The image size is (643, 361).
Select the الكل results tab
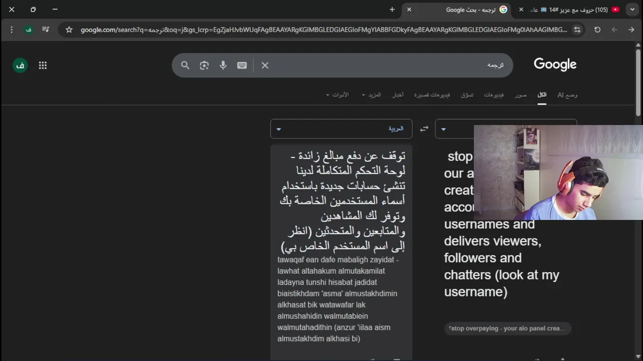(x=542, y=95)
